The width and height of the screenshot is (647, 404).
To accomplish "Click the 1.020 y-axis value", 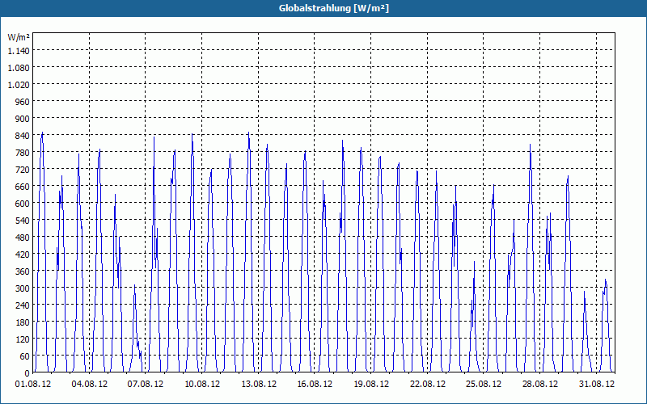I will point(19,85).
